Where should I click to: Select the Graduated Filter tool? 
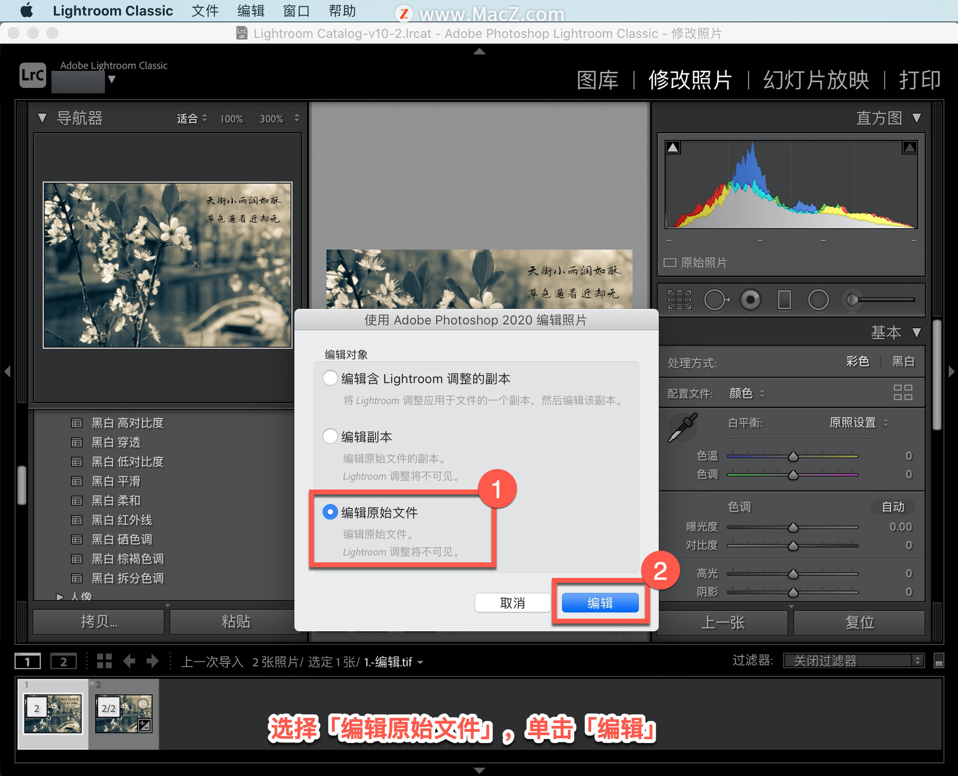pyautogui.click(x=784, y=300)
